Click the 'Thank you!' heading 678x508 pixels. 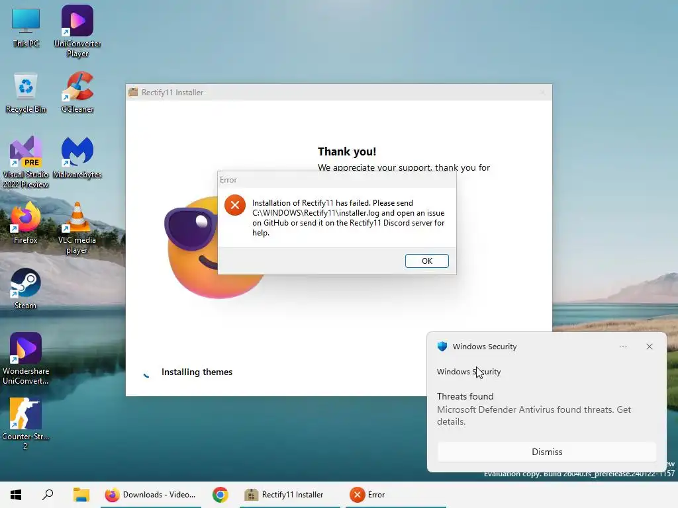point(347,151)
